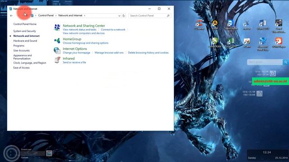Click Connect to a network link

pos(113,30)
